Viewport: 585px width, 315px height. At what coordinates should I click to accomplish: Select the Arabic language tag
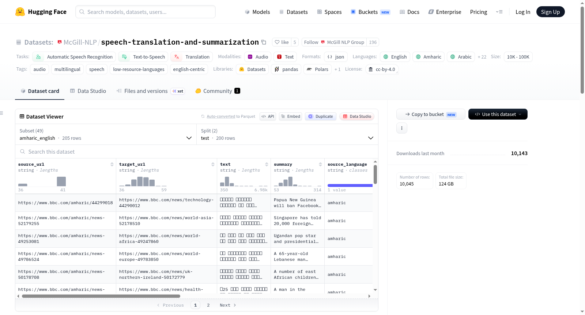pyautogui.click(x=461, y=57)
